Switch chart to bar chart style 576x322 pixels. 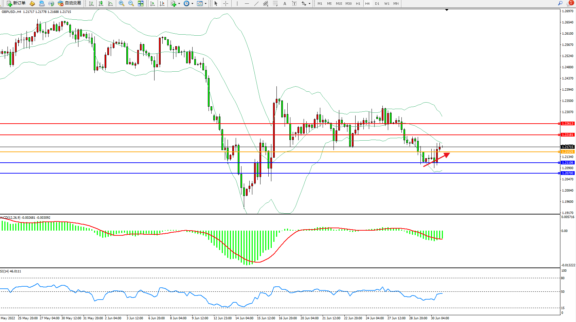91,3
